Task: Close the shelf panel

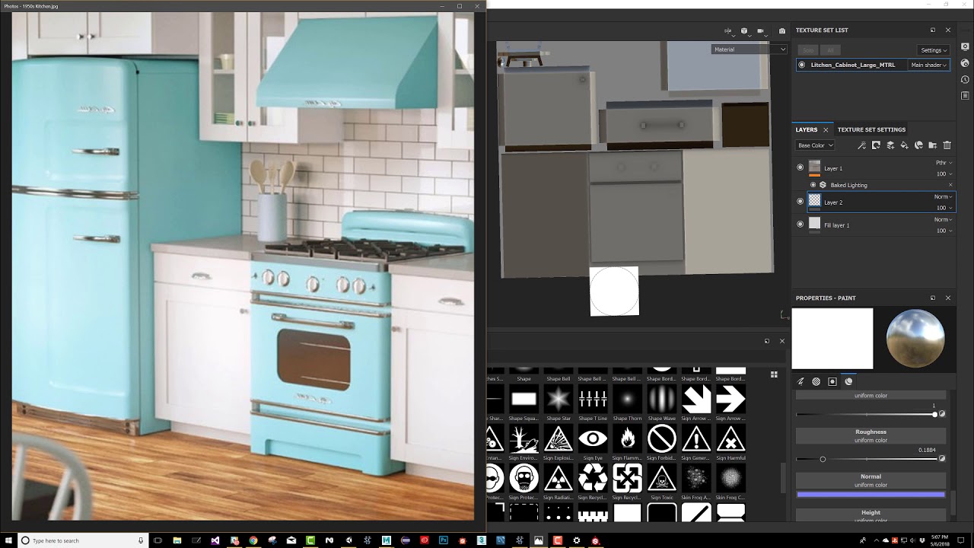Action: [781, 341]
